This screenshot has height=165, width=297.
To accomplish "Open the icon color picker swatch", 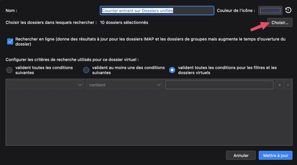I will [270, 10].
